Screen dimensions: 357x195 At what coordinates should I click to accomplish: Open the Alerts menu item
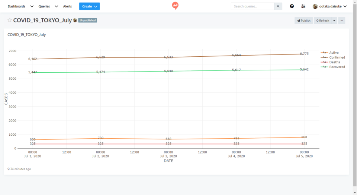coord(67,6)
